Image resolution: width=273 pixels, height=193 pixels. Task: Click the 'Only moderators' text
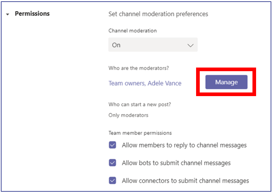tap(128, 115)
